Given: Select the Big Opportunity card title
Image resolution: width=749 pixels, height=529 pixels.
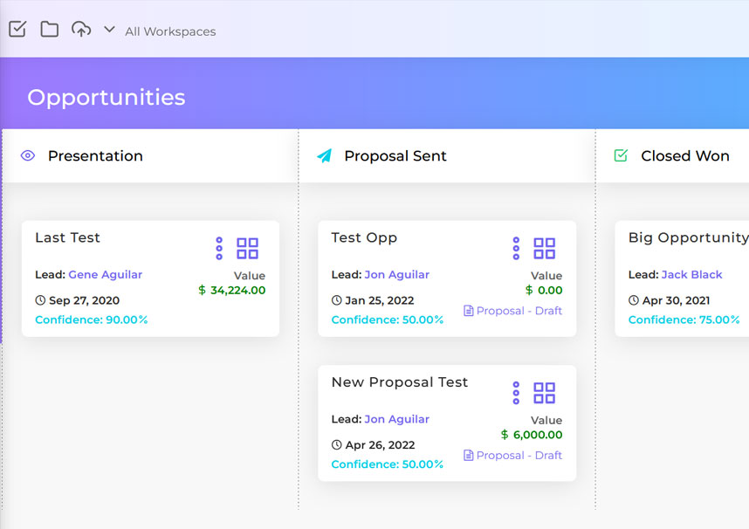Looking at the screenshot, I should click(x=688, y=237).
